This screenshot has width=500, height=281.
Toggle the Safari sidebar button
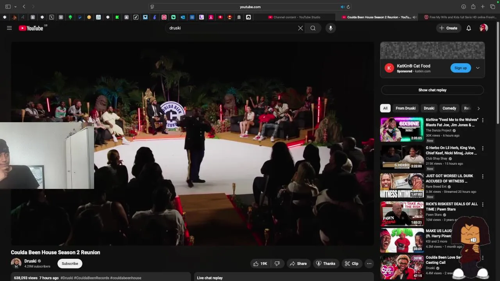point(8,7)
